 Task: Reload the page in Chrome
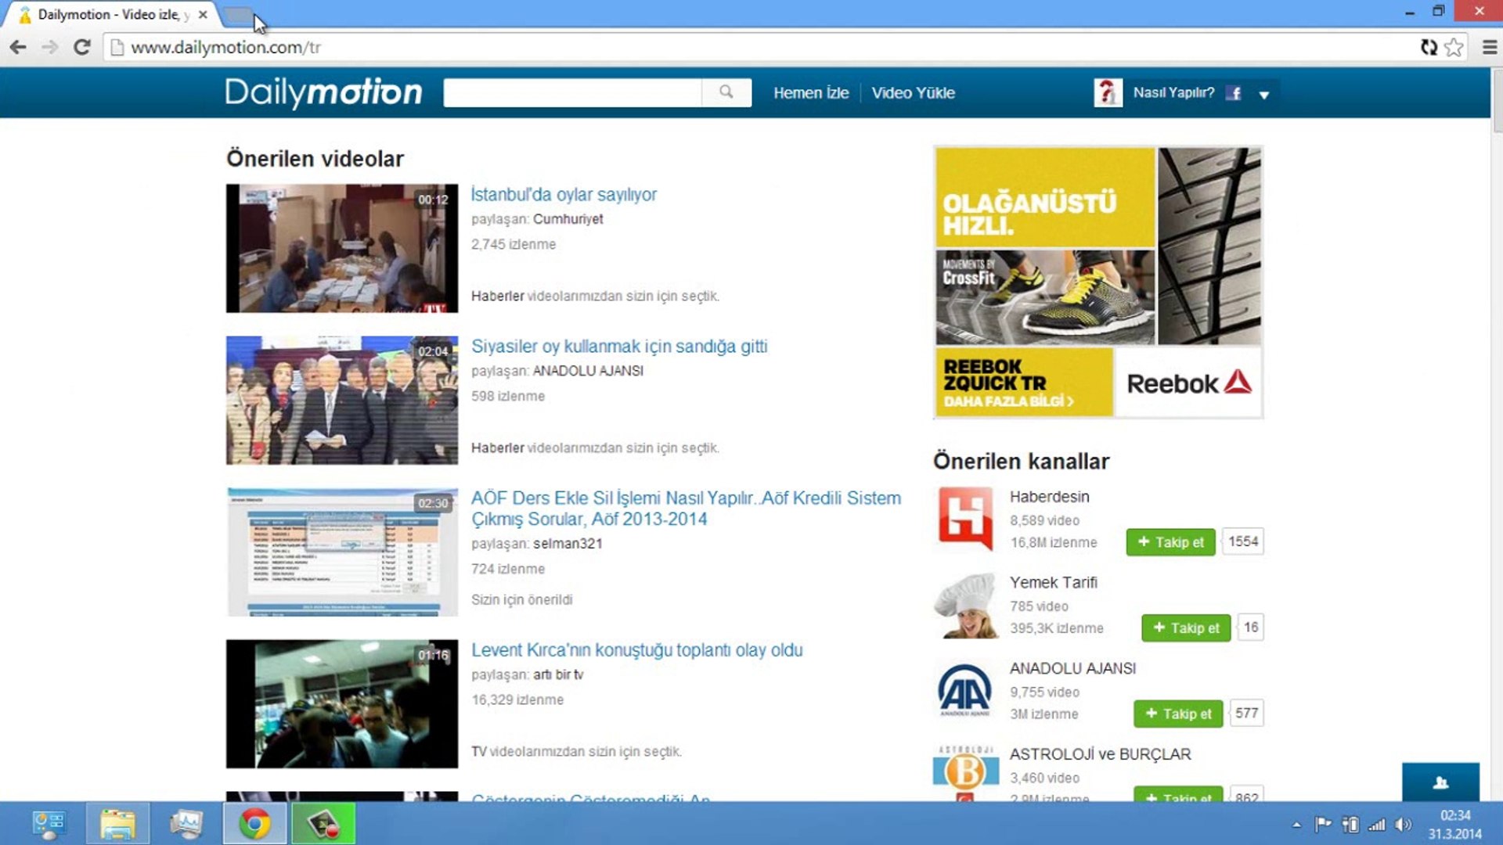[82, 48]
